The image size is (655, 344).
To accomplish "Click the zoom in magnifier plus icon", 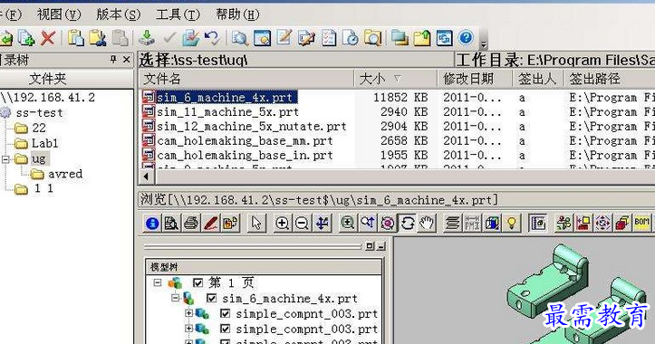I will [x=282, y=224].
